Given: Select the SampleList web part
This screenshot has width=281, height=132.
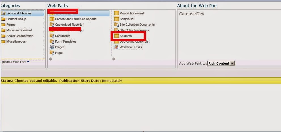Looking at the screenshot, I should point(127,19).
